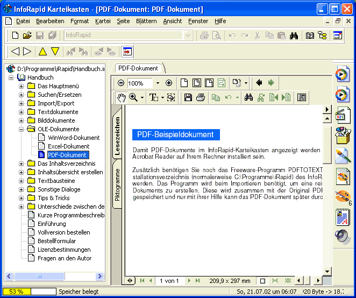The image size is (356, 298).
Task: Collapse the OLE-Dokumente folder
Action: tap(21, 130)
